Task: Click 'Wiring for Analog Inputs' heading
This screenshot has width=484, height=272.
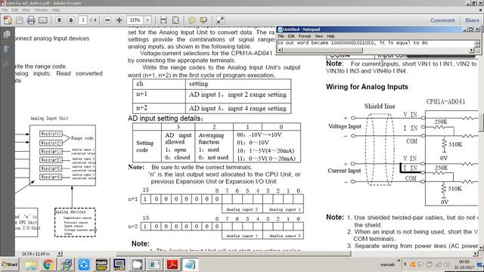Action: point(367,87)
